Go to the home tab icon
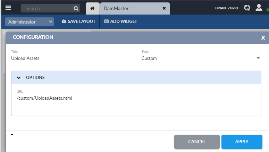Image resolution: width=269 pixels, height=152 pixels. pos(92,8)
